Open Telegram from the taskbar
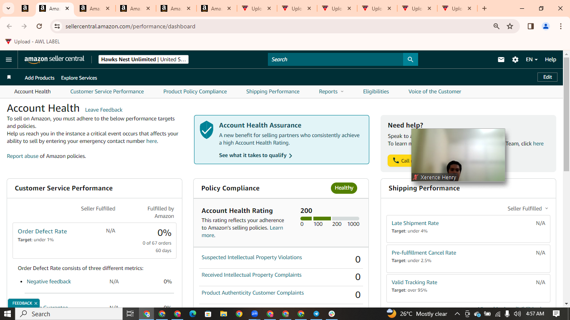This screenshot has height=320, width=570. 316,314
